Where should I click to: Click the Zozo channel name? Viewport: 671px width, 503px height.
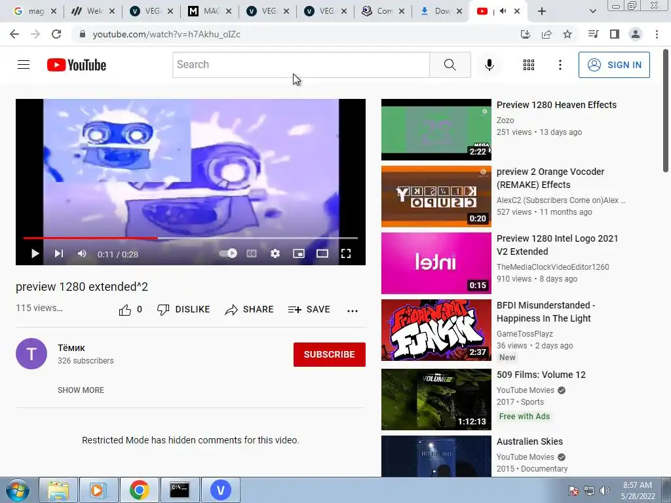505,121
